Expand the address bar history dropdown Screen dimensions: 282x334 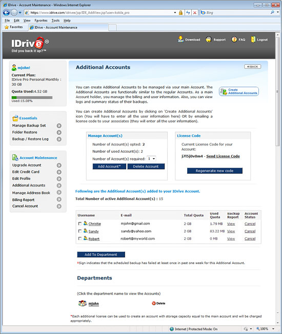175,12
